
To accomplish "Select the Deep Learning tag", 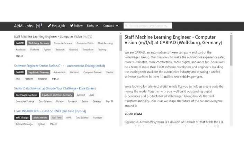I will tap(105, 43).
